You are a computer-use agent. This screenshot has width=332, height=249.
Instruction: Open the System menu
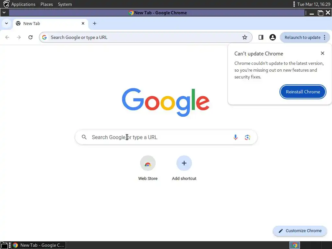[65, 4]
